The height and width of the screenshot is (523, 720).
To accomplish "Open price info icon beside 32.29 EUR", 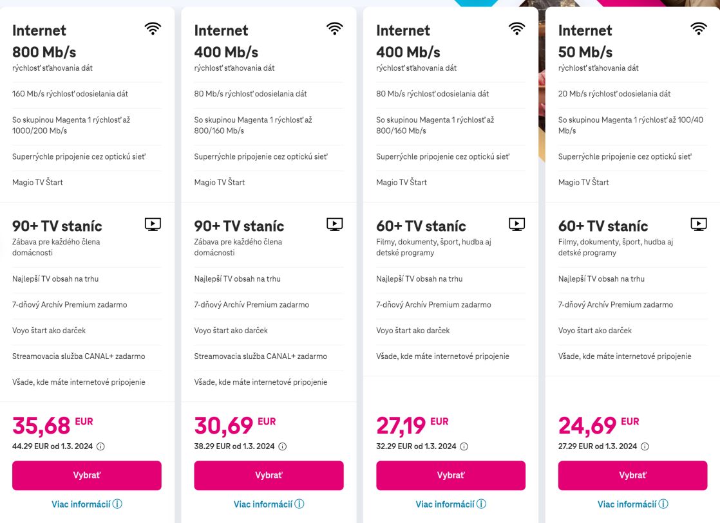I will pos(464,446).
